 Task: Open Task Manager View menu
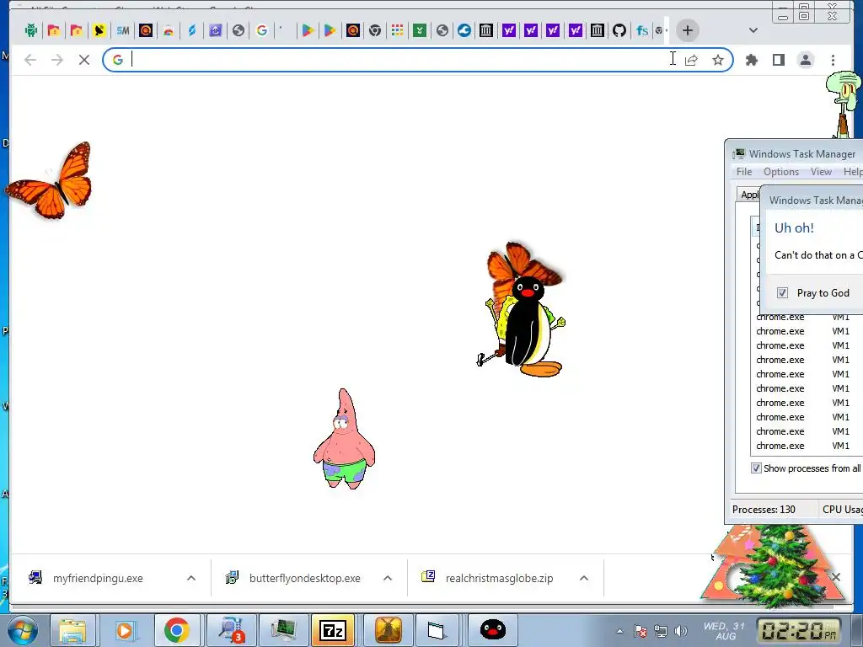point(821,172)
